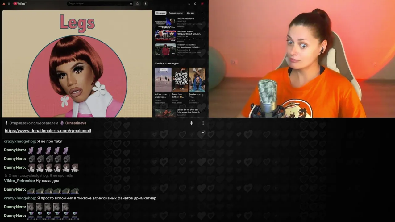Open 'ДЕНЬ 1278. ТРАМП' video thumbnail

165,36
